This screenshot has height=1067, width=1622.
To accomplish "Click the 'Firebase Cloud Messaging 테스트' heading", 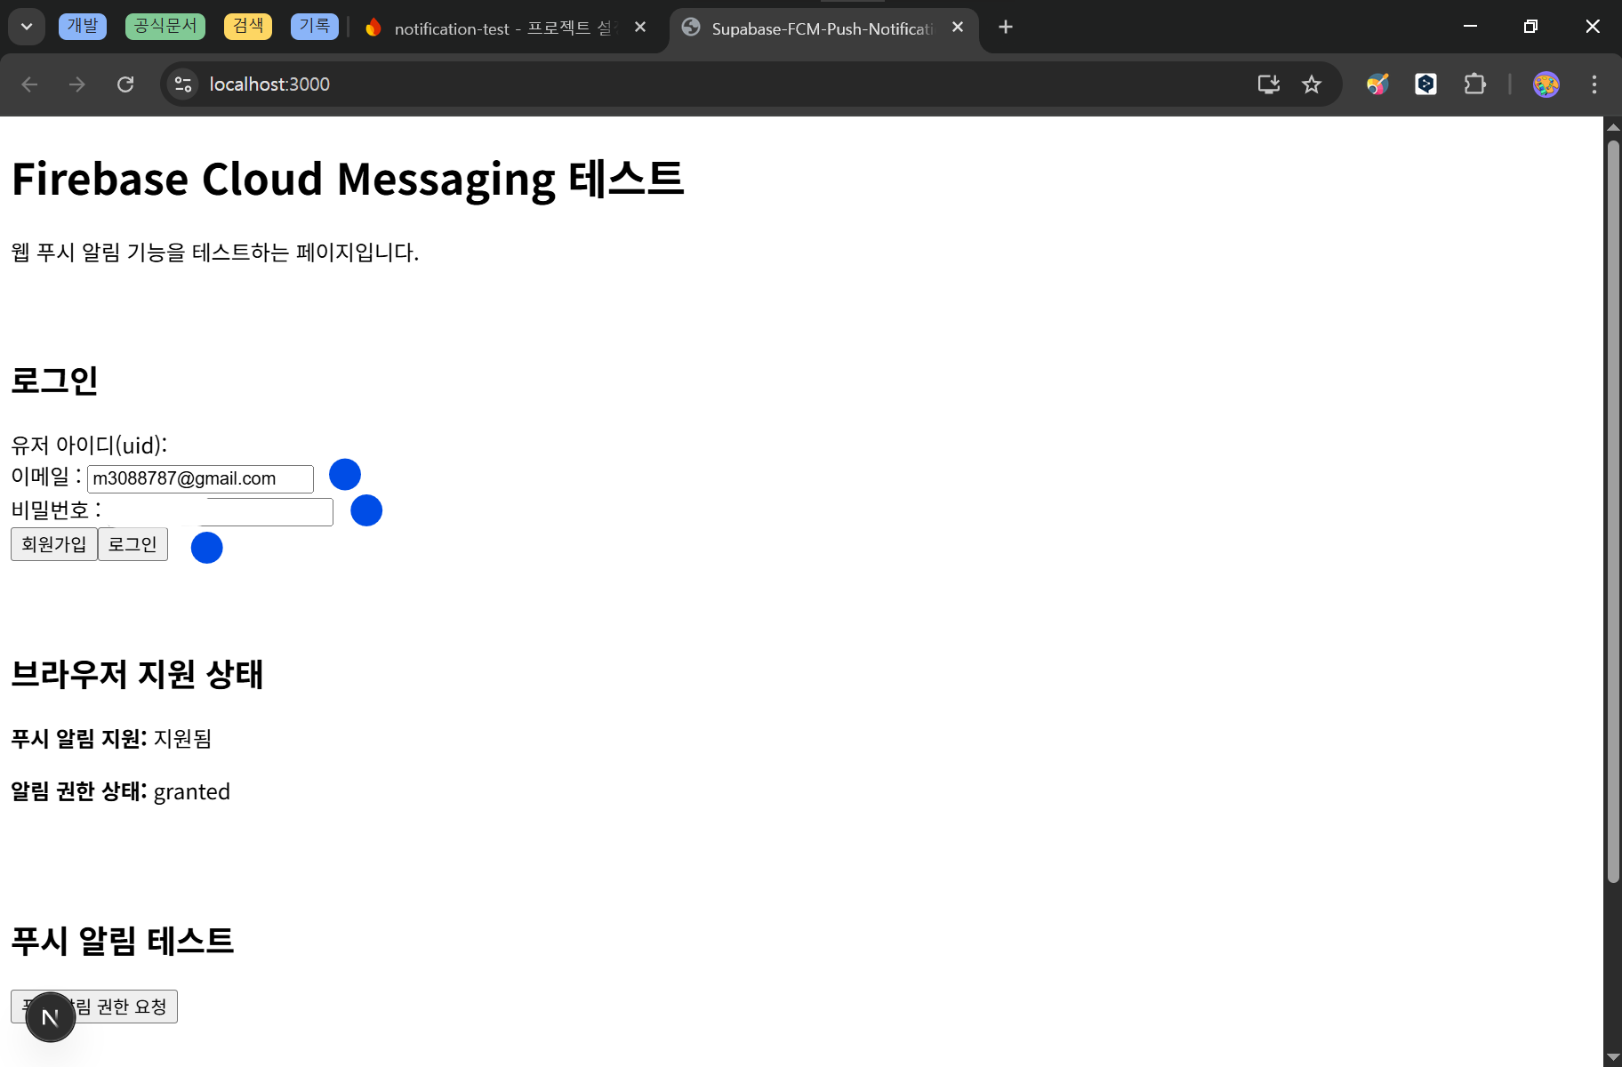I will (x=348, y=181).
